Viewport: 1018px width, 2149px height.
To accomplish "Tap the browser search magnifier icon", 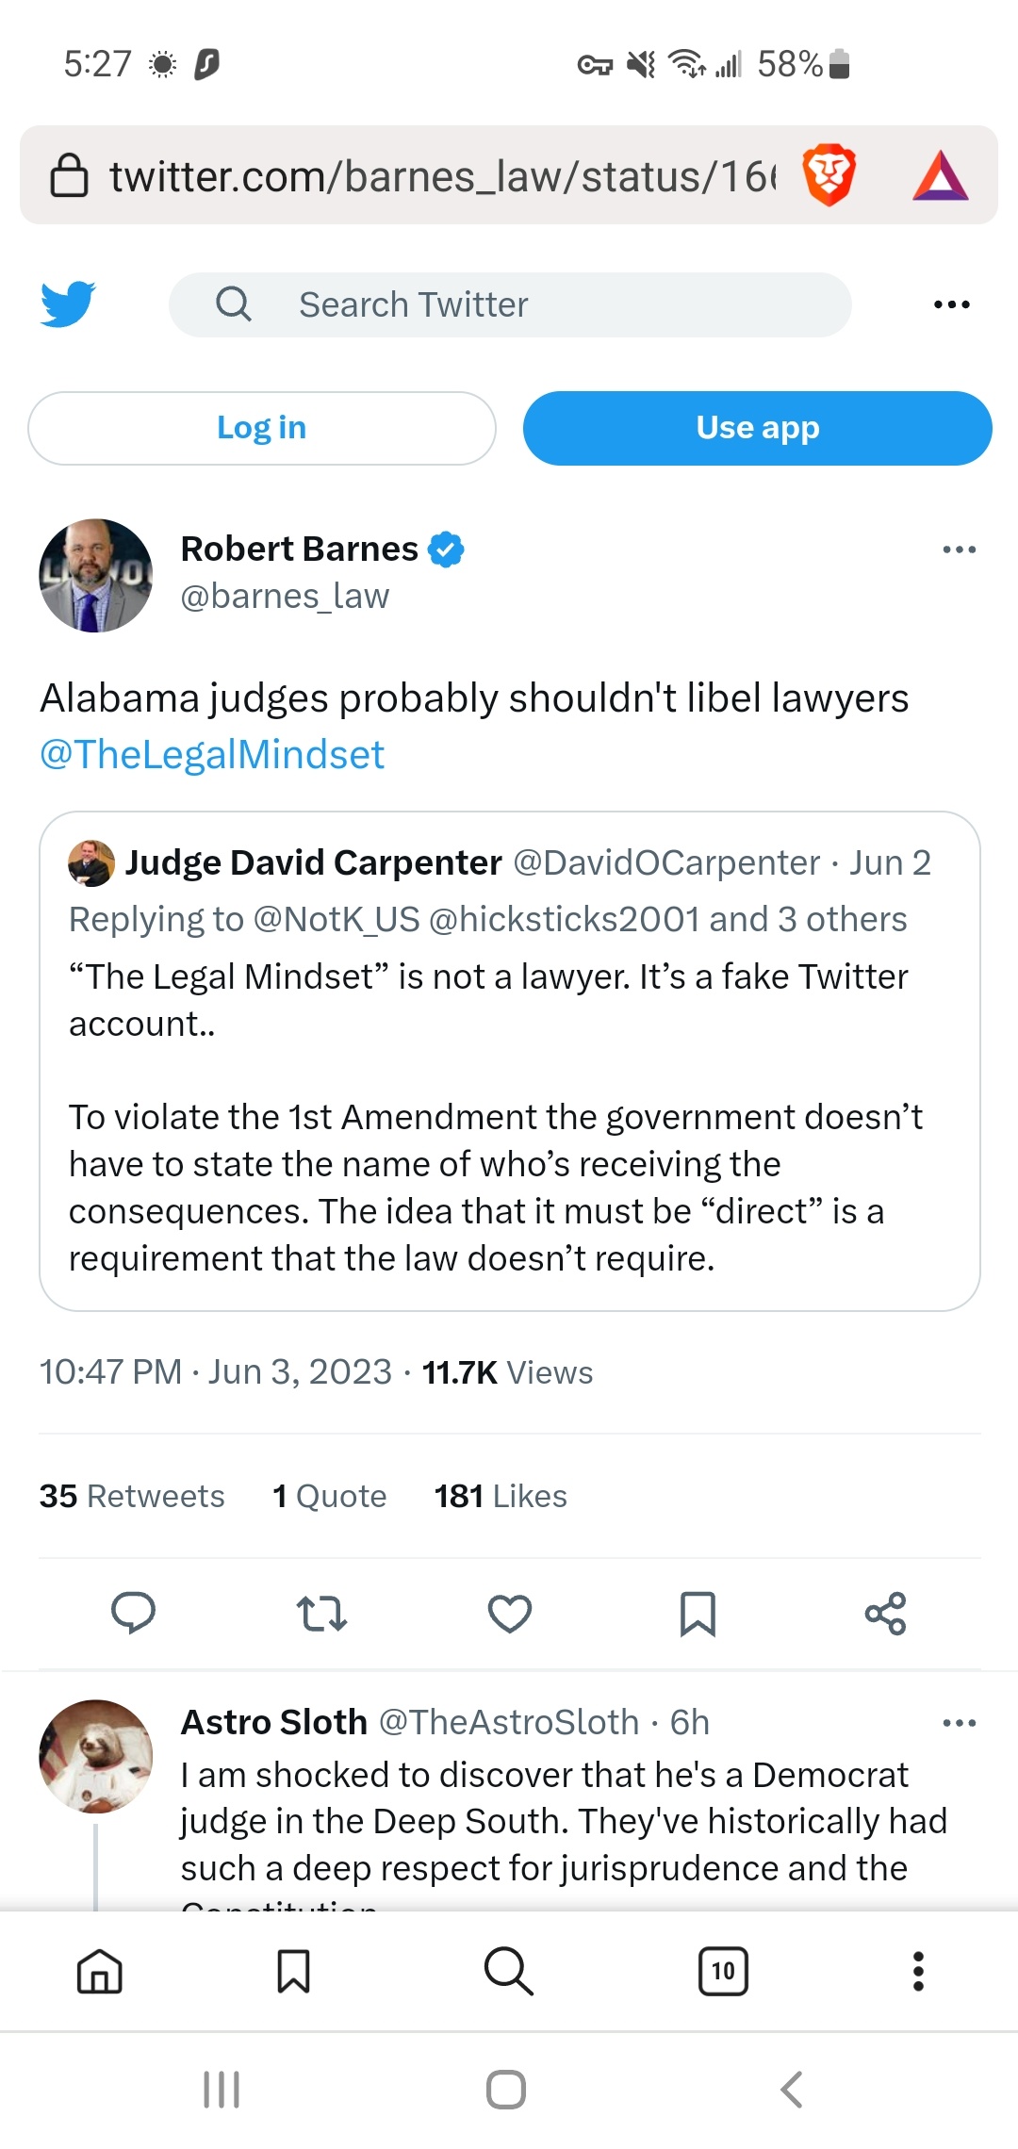I will click(x=508, y=1971).
